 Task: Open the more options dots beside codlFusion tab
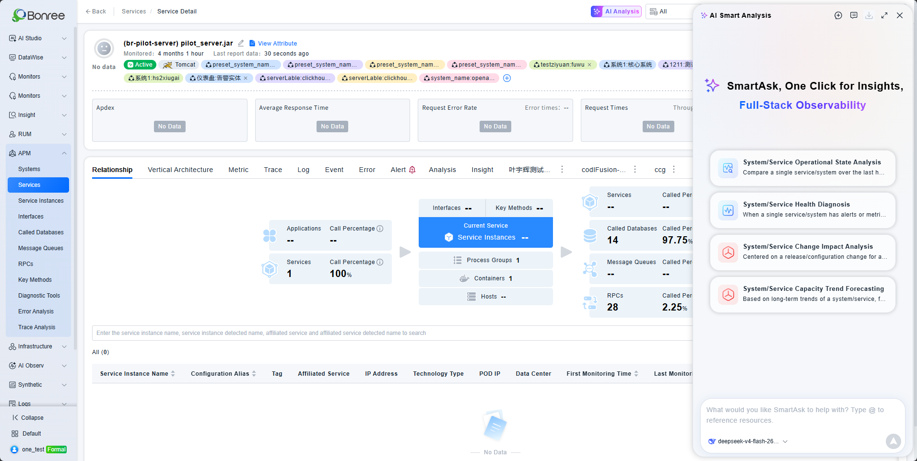pos(635,169)
